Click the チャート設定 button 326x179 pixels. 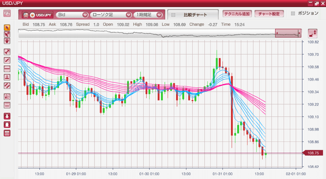point(269,14)
